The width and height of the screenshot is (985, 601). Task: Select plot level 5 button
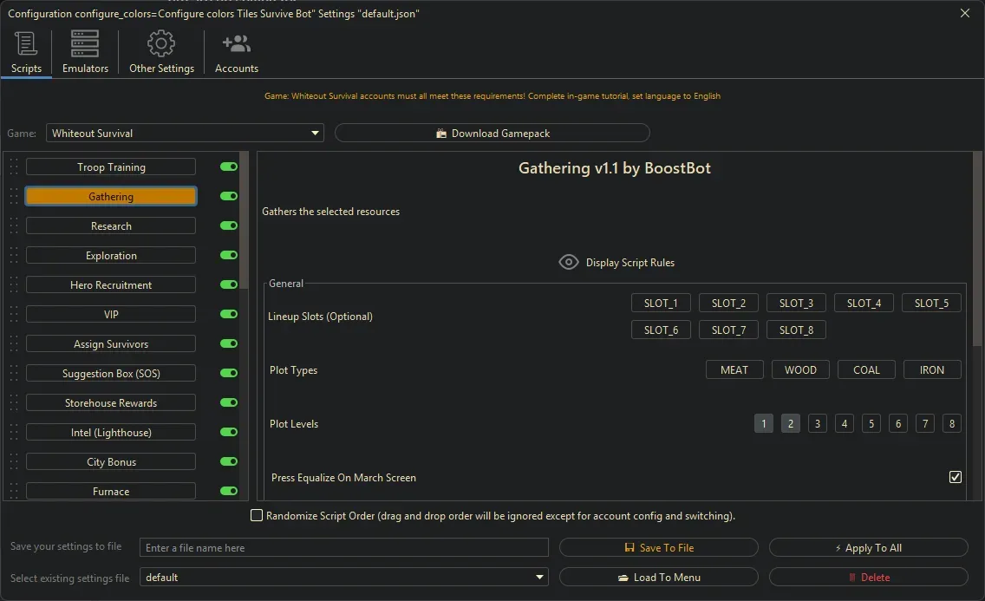coord(871,424)
